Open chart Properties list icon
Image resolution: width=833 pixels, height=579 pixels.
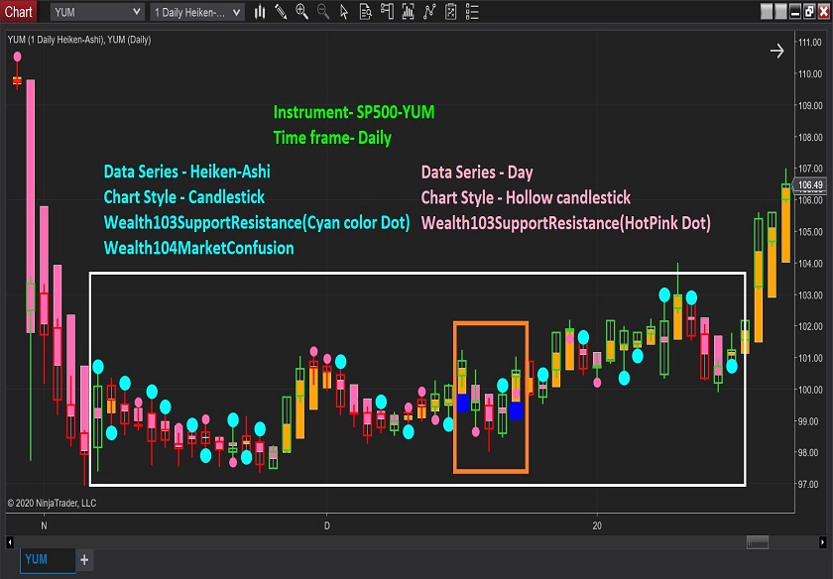(472, 12)
